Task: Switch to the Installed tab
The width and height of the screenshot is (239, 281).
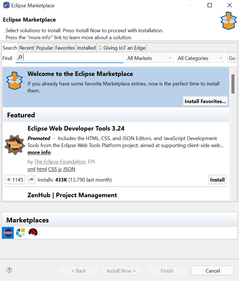Action: pos(86,48)
